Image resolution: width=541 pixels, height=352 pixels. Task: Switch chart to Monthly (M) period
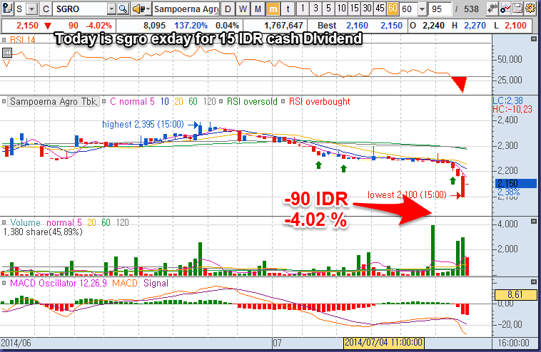click(258, 9)
